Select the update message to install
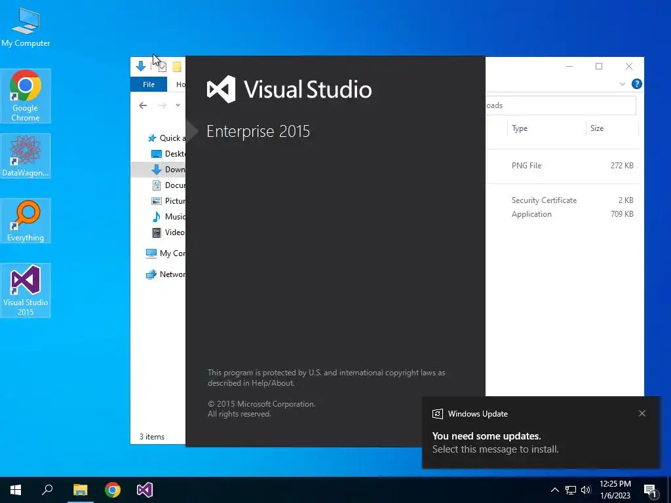The width and height of the screenshot is (671, 503). coord(495,449)
